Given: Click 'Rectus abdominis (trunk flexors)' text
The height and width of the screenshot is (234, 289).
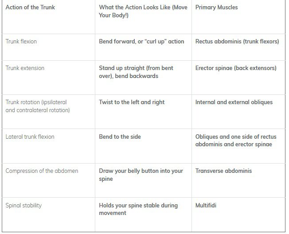Looking at the screenshot, I should click(x=237, y=42).
